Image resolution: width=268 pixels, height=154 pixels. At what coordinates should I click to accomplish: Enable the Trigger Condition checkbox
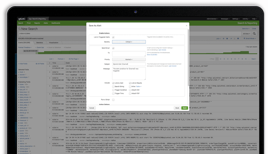click(x=113, y=90)
